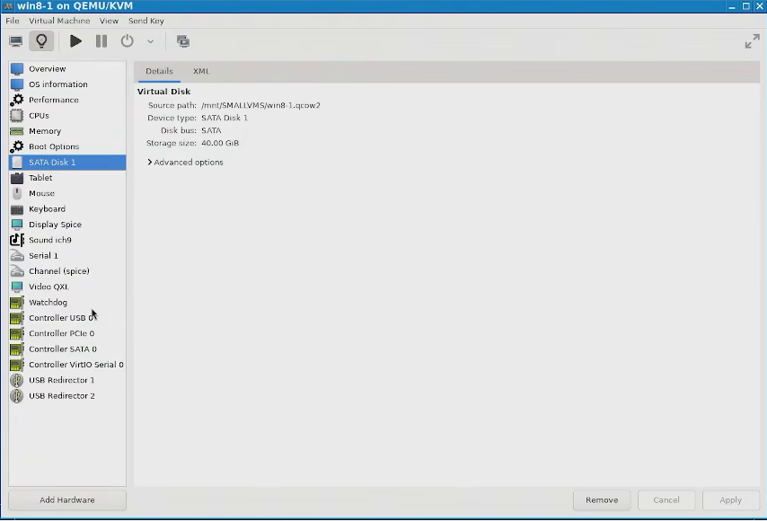Click the Keyboard device icon

click(x=17, y=209)
